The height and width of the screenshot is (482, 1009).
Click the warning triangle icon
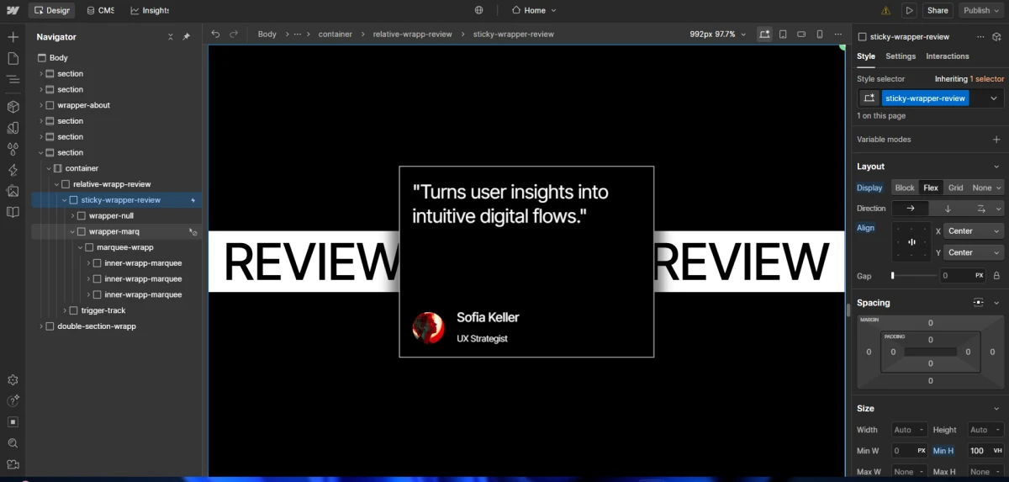(x=885, y=11)
